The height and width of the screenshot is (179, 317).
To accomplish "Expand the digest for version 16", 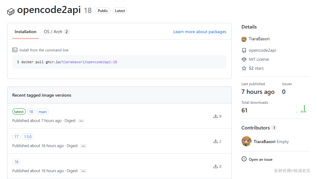I will pyautogui.click(x=83, y=171).
